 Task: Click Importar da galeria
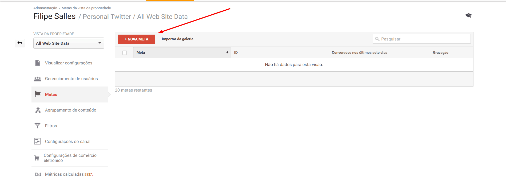(x=178, y=39)
